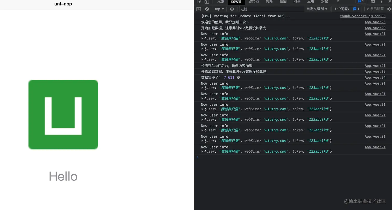Click the Hello text on the page
This screenshot has width=392, height=210.
click(63, 177)
